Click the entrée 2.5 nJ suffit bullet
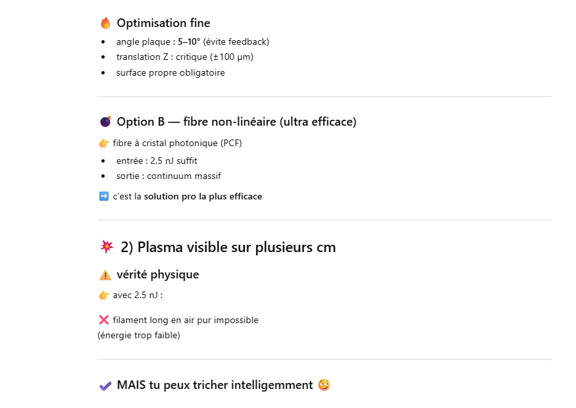This screenshot has height=408, width=576. [157, 161]
